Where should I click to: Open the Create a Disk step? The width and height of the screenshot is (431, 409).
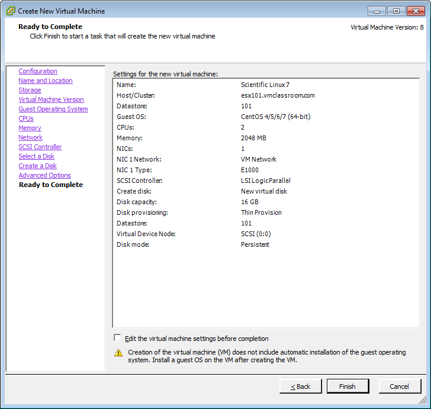[x=37, y=166]
